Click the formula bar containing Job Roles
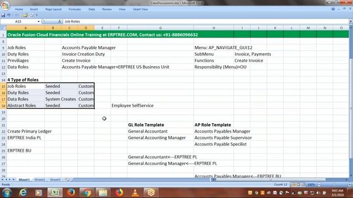 pos(206,21)
